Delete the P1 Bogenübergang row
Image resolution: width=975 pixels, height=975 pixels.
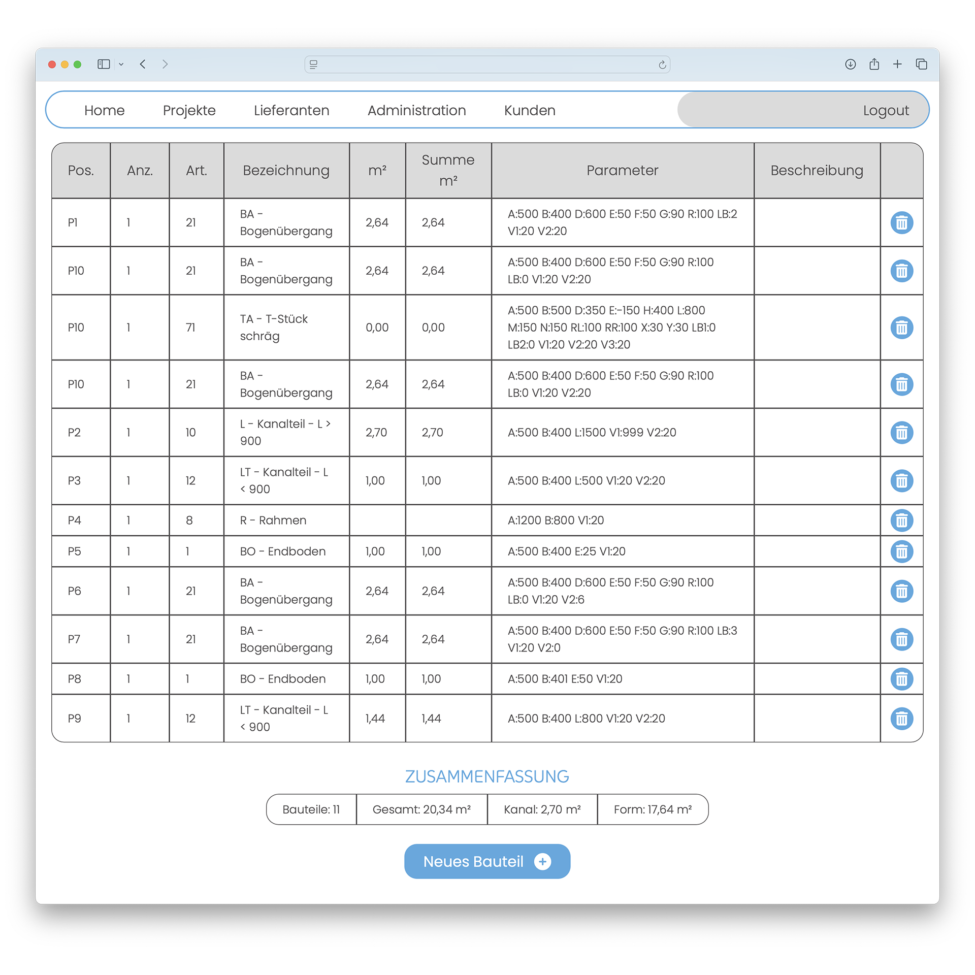(x=901, y=222)
